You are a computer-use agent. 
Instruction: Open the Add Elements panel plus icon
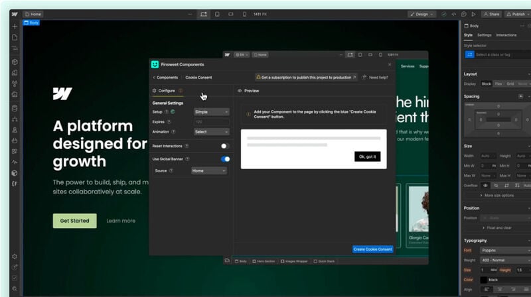(x=15, y=27)
